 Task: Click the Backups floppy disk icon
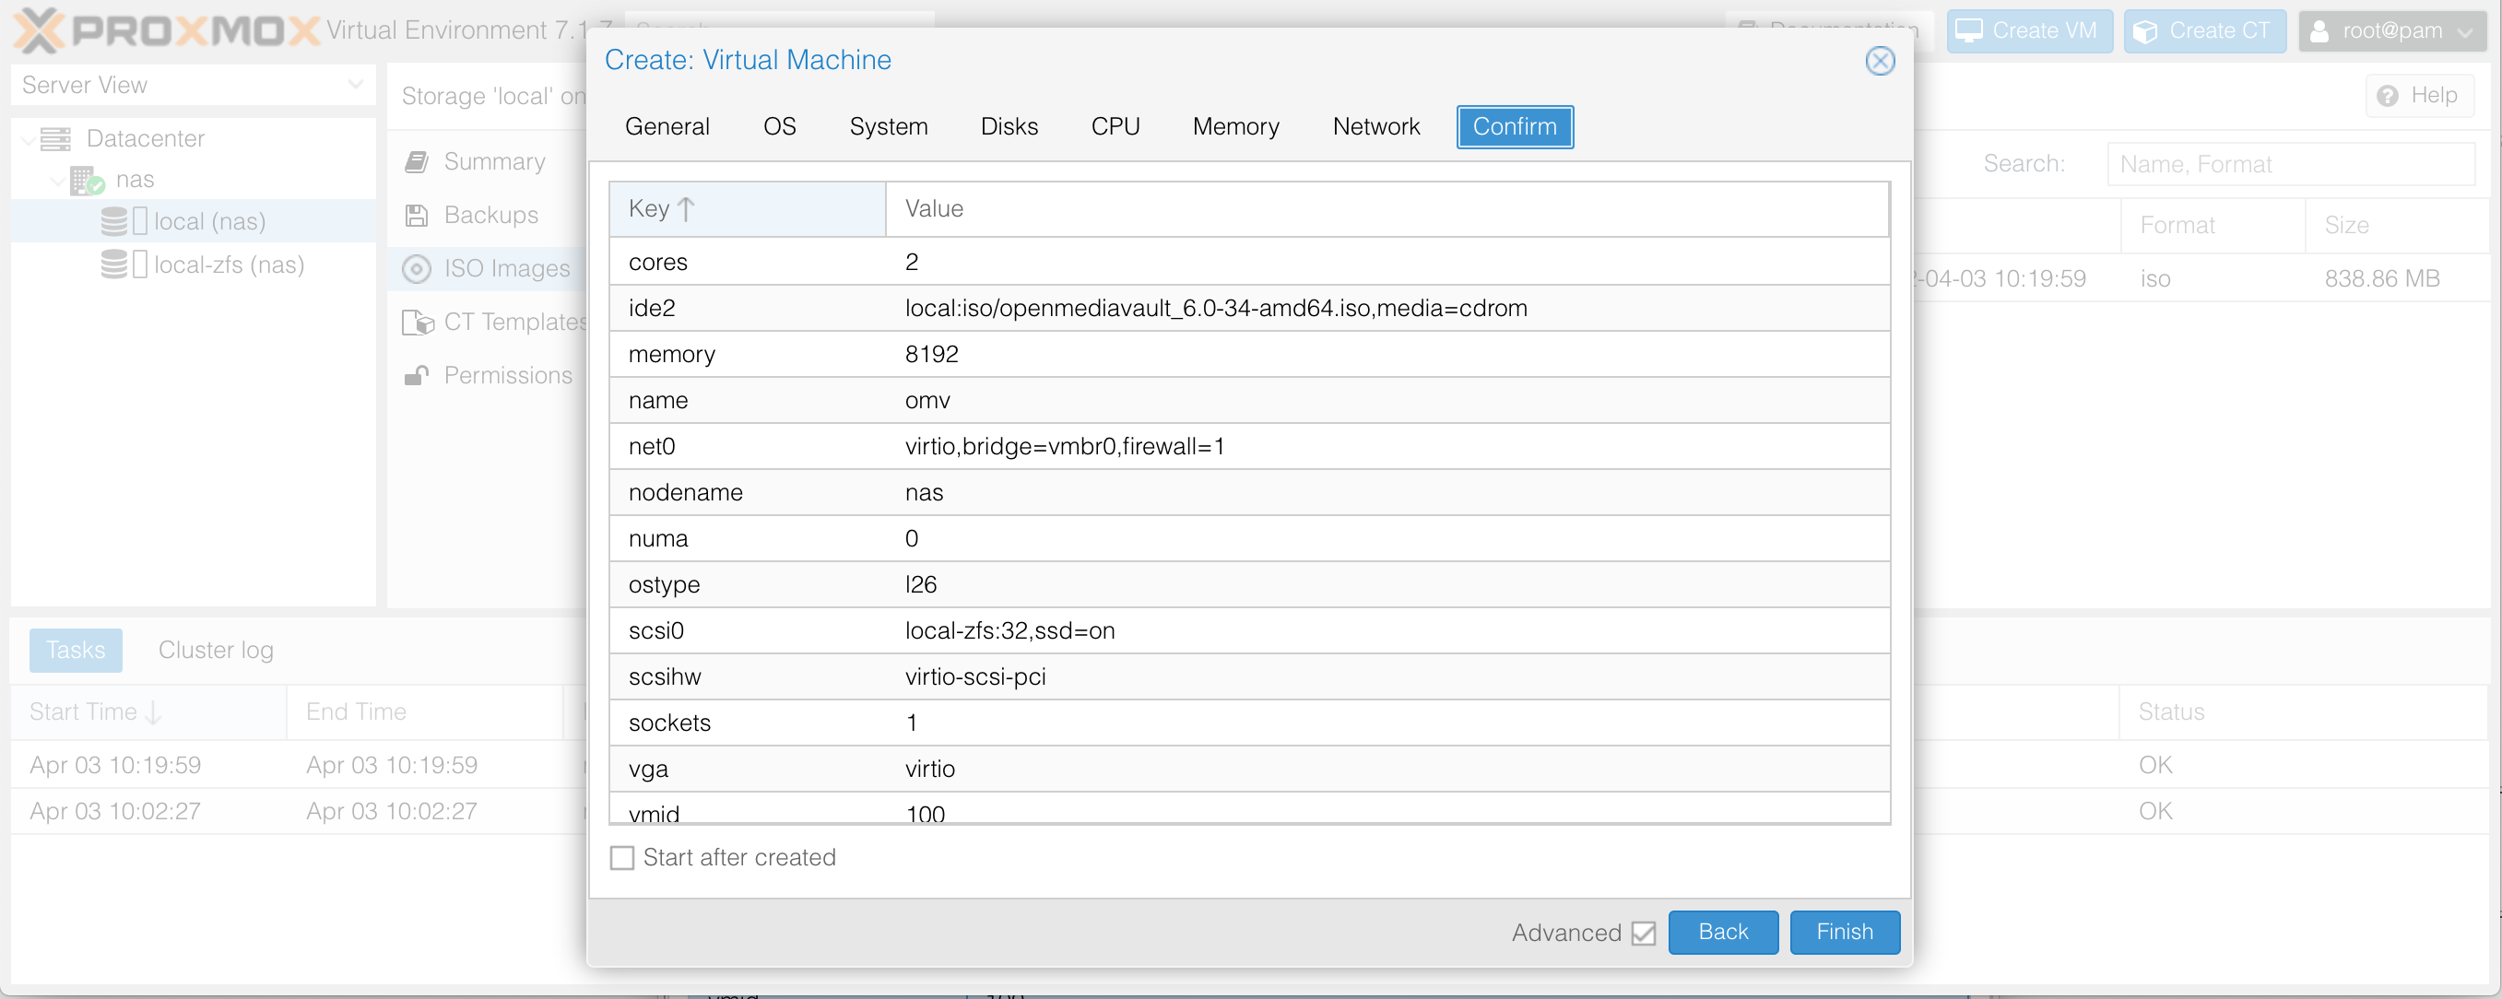click(x=417, y=216)
